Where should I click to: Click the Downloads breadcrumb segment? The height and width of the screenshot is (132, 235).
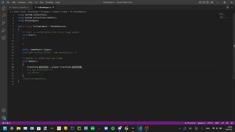coord(33,12)
